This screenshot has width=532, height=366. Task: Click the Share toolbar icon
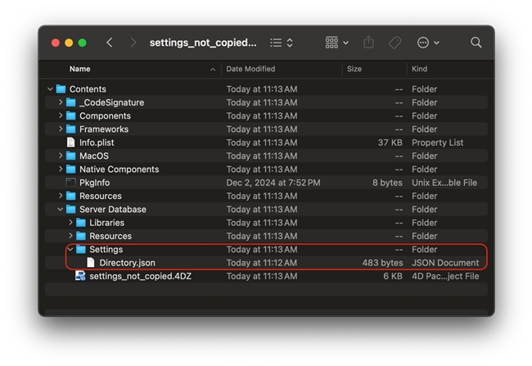coord(368,43)
